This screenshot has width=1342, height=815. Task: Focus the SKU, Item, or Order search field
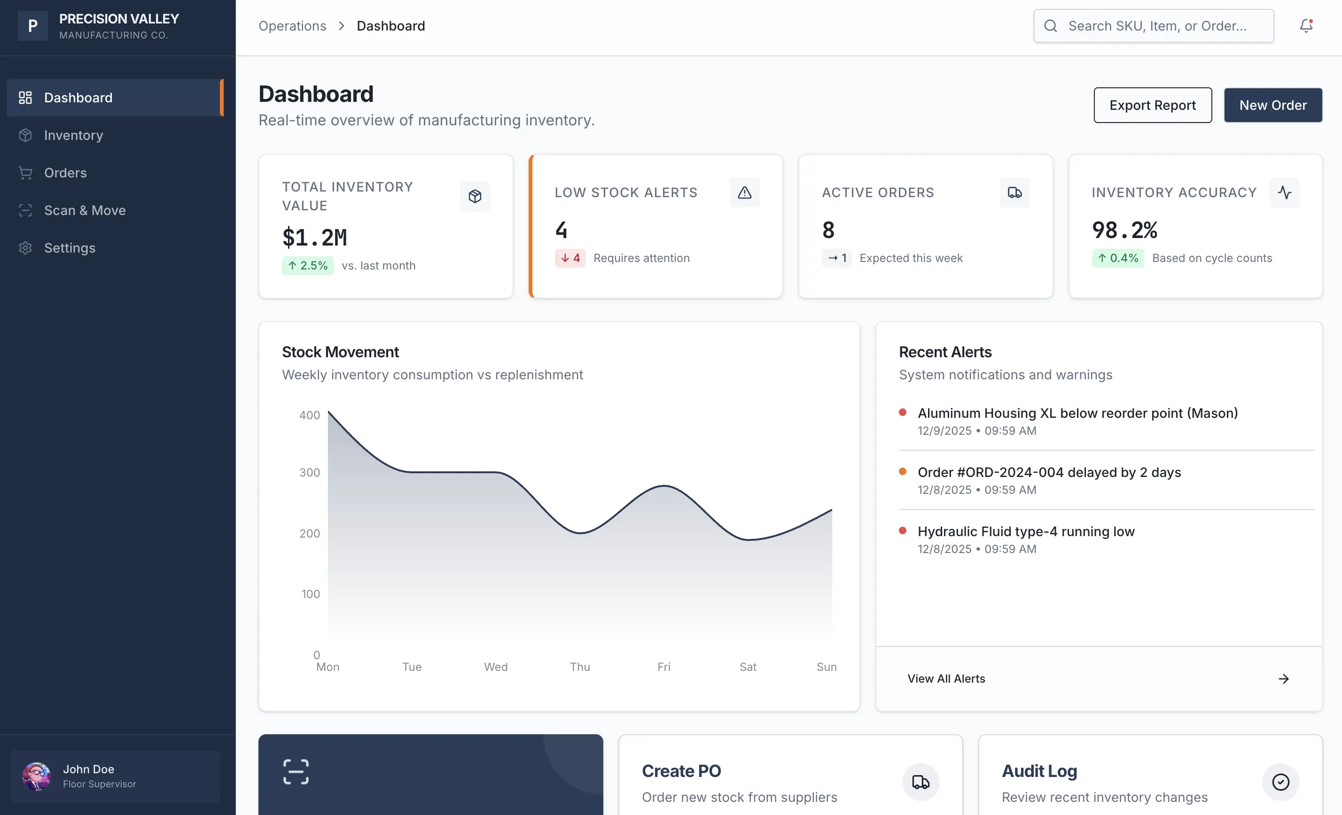(1157, 25)
